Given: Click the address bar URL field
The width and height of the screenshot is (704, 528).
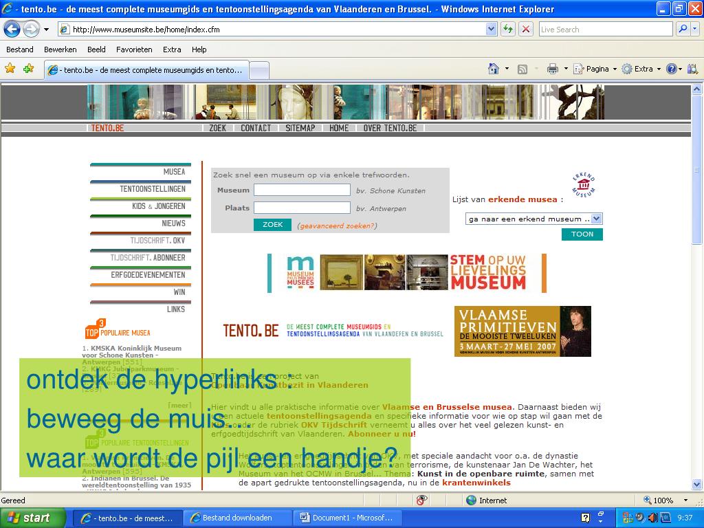Looking at the screenshot, I should click(x=272, y=30).
